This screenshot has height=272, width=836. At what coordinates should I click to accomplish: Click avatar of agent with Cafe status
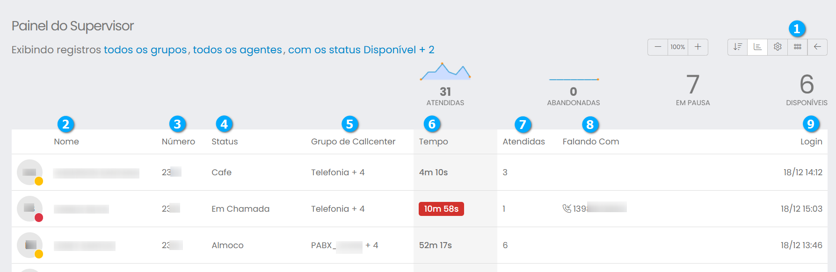pyautogui.click(x=29, y=172)
